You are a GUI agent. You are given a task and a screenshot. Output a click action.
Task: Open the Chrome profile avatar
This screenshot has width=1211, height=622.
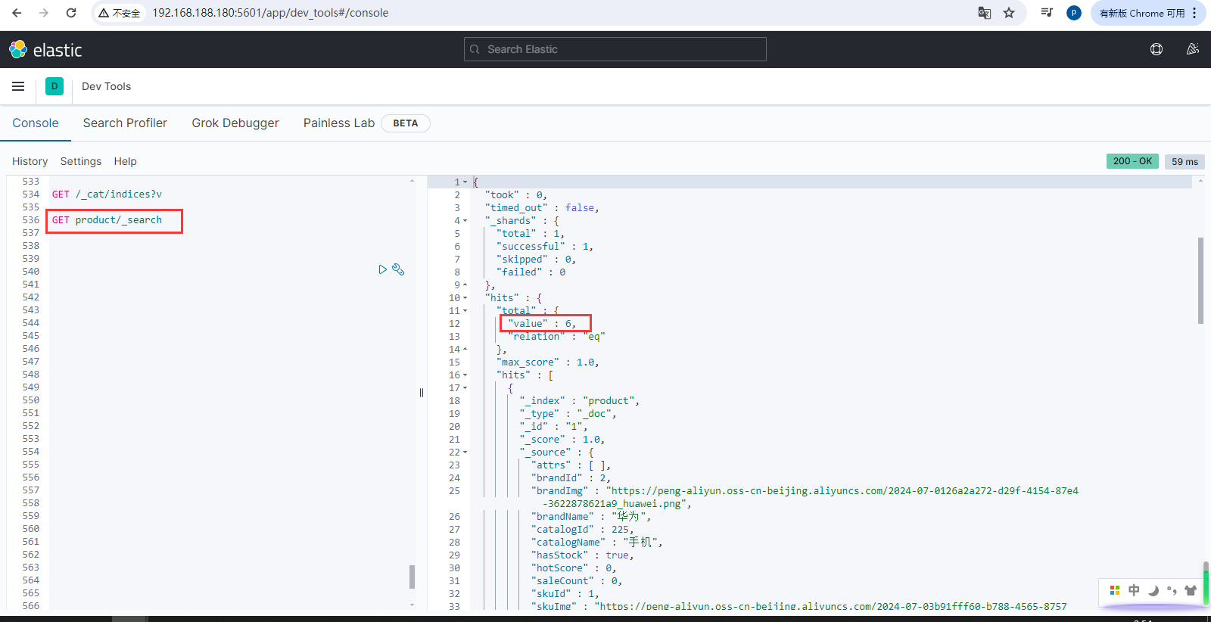point(1073,13)
